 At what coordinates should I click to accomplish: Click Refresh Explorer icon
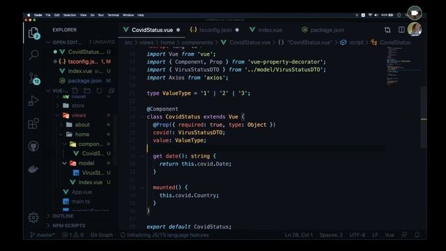click(99, 91)
